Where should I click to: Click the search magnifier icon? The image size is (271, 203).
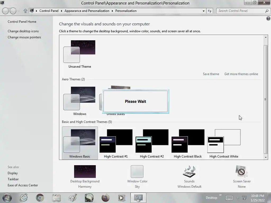267,11
